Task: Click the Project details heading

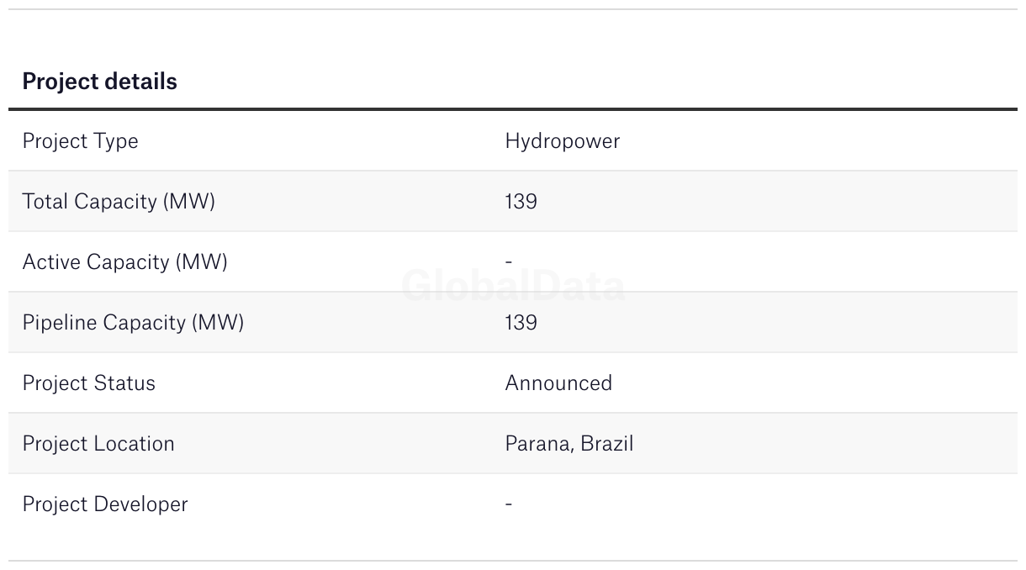Action: click(99, 82)
